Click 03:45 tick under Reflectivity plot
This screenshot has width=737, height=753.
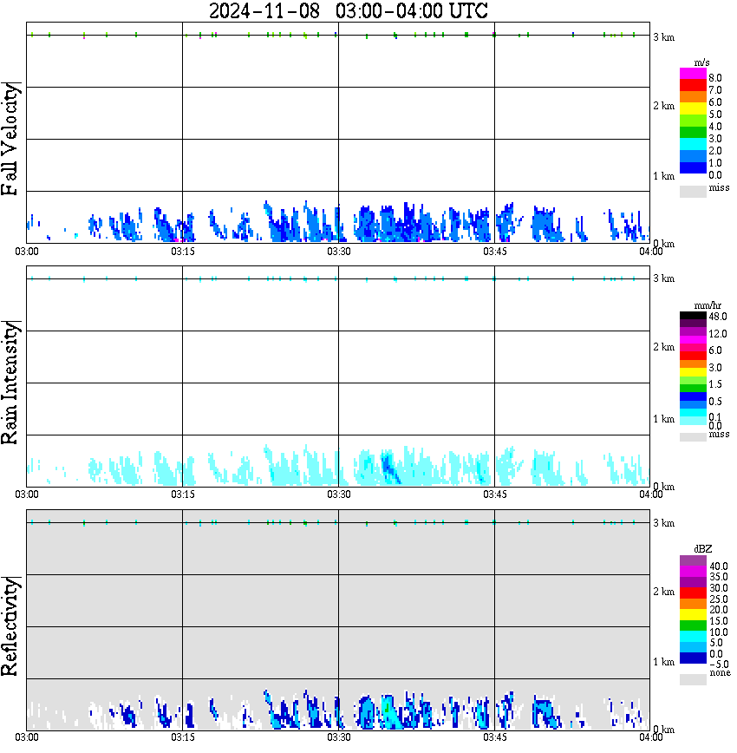click(495, 737)
